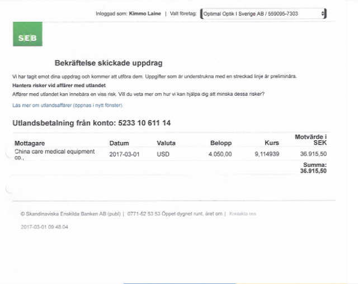Click the Bekräftelse skickade uppdrag heading

(109, 63)
